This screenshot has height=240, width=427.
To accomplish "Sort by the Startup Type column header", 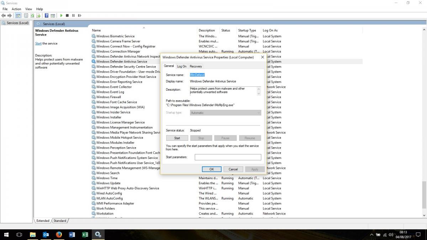I will tap(249, 30).
